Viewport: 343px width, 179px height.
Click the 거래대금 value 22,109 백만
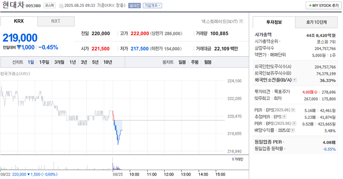tap(226, 49)
